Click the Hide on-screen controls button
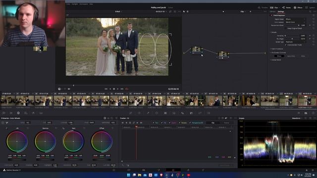The image size is (317, 178). [x=303, y=56]
